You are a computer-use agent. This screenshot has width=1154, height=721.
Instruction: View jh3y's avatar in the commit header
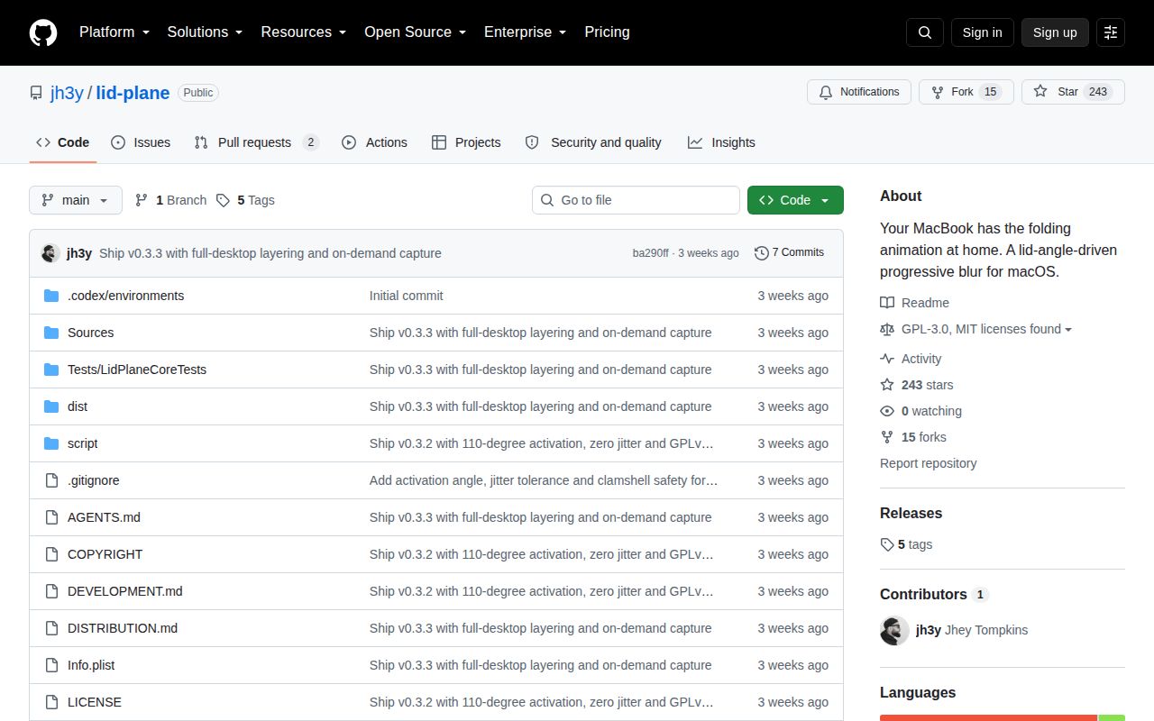tap(50, 253)
